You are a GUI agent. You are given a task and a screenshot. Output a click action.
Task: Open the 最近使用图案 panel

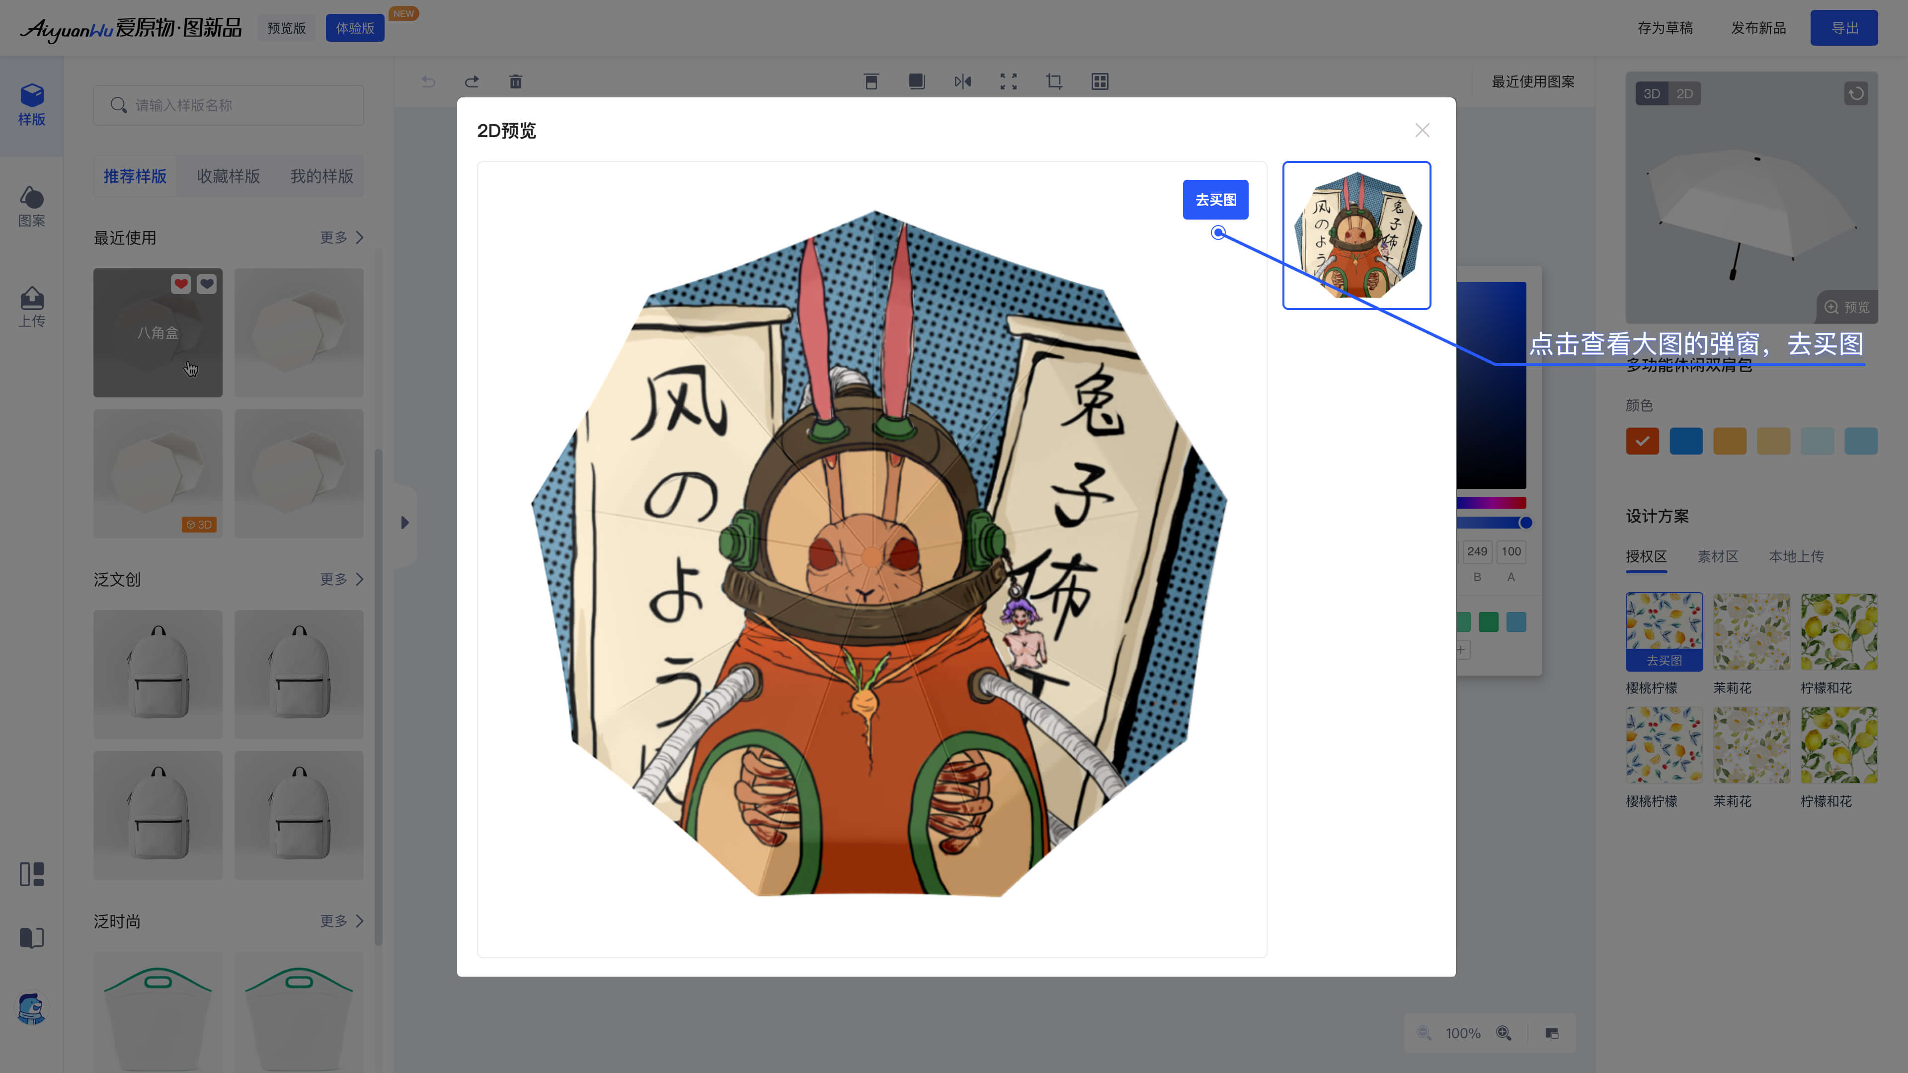pos(1533,81)
